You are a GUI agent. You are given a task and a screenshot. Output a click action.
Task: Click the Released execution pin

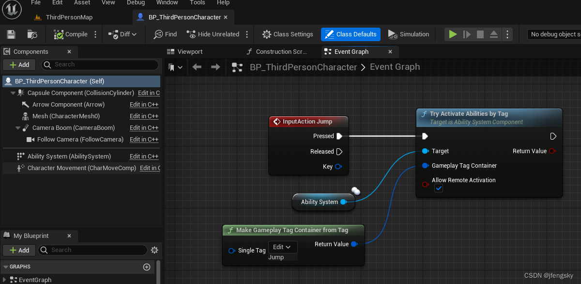339,152
